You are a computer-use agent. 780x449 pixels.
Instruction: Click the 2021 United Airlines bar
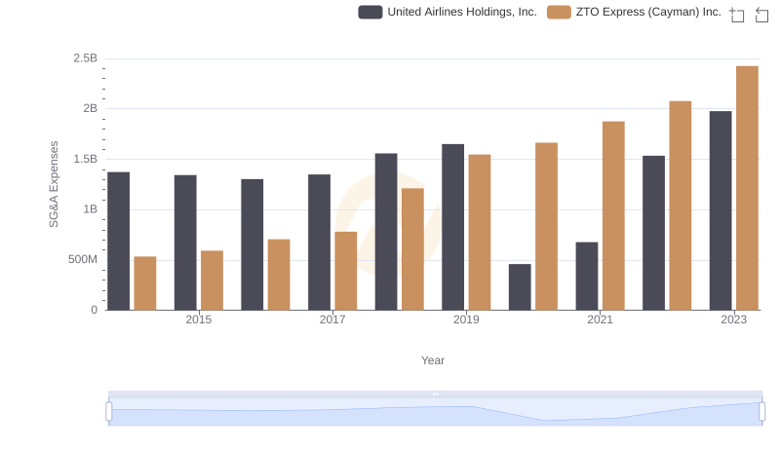coord(587,277)
